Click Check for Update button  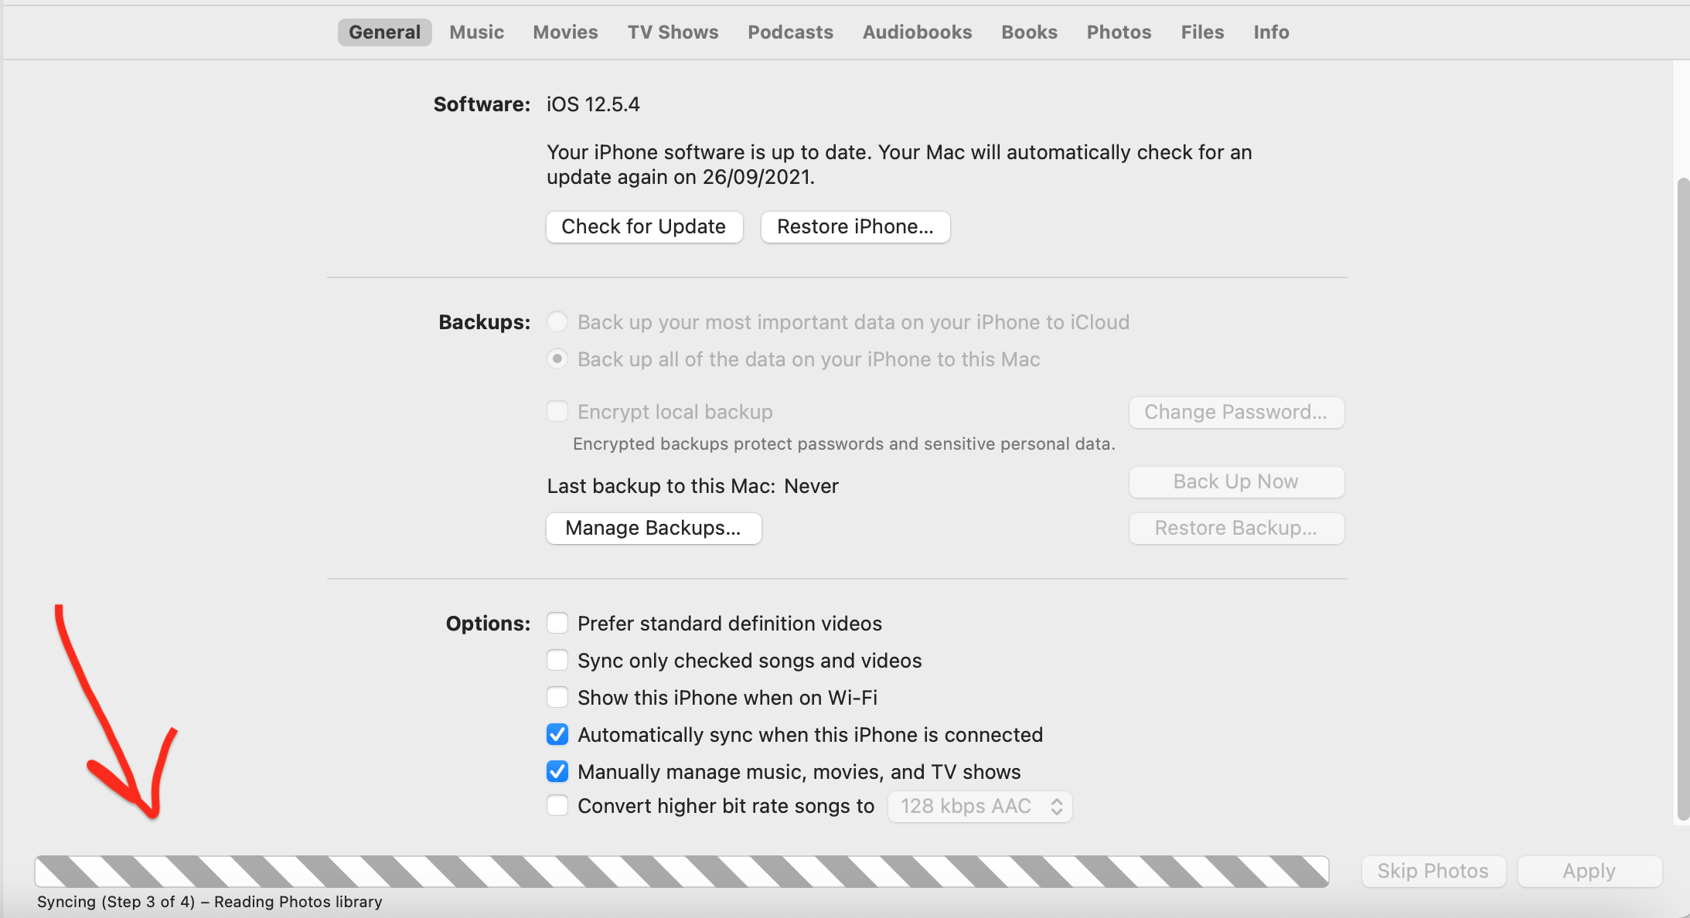[644, 226]
